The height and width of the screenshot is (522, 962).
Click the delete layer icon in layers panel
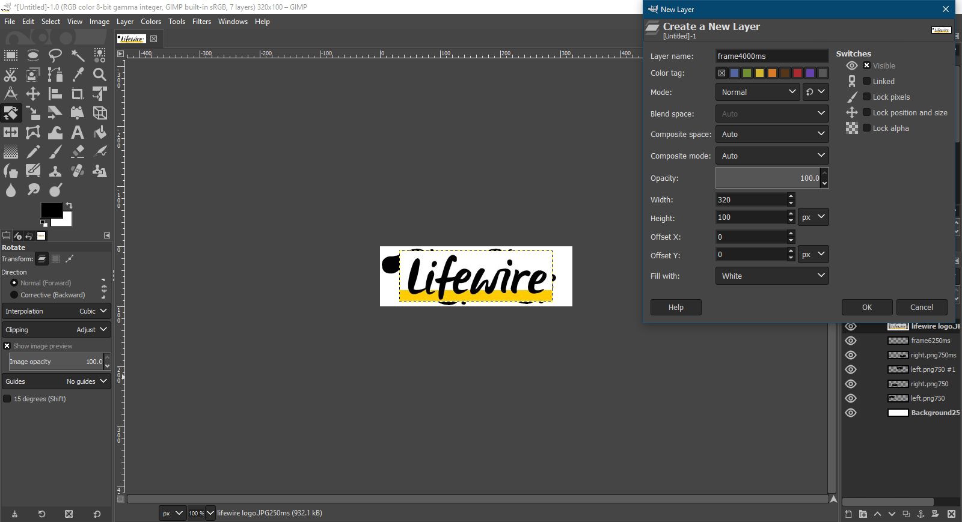point(951,514)
